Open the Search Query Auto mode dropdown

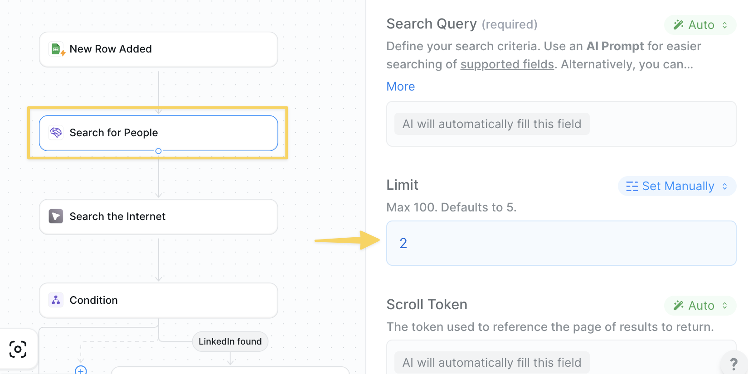[700, 25]
